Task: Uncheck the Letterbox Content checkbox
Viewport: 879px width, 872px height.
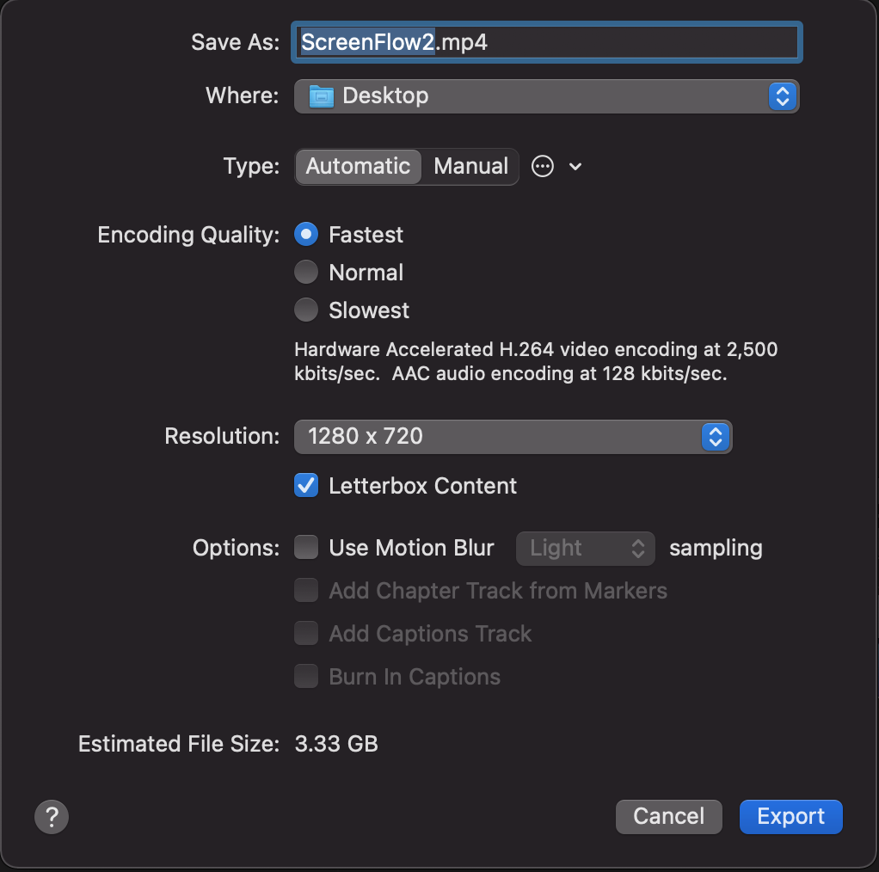Action: click(306, 485)
